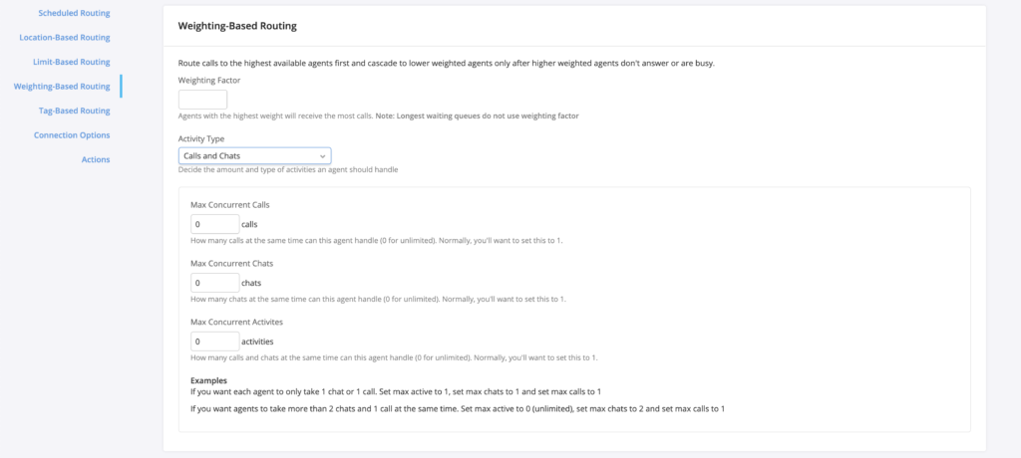
Task: Expand the Calls and Chats dropdown
Action: [254, 156]
